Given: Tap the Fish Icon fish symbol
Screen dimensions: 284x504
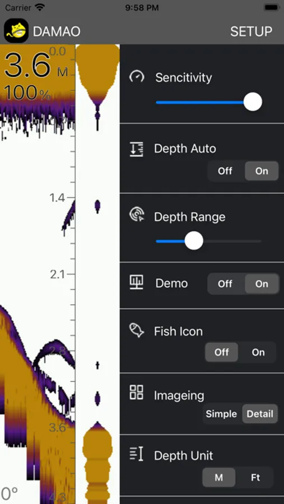Looking at the screenshot, I should coord(137,330).
